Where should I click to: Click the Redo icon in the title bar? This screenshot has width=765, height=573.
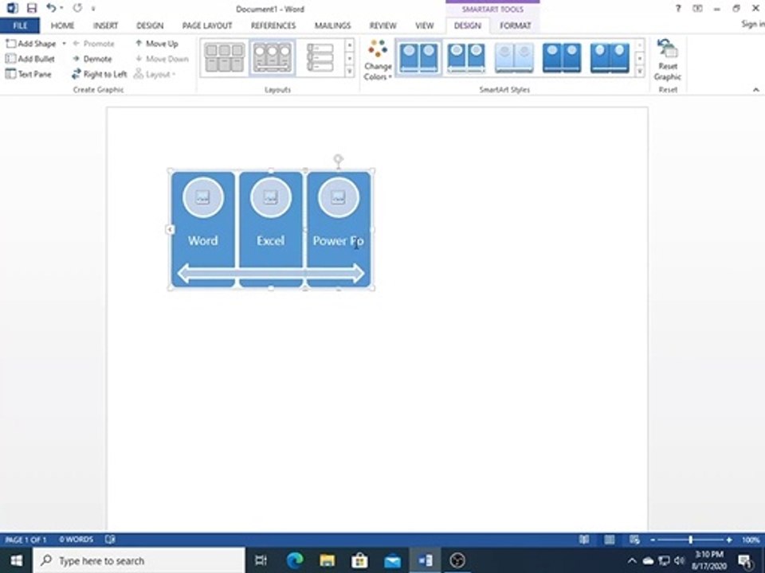click(x=77, y=8)
